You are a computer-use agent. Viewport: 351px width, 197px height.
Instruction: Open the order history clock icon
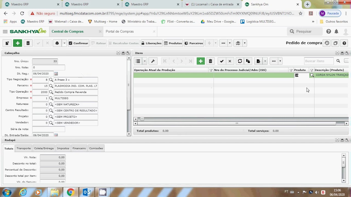click(x=327, y=43)
